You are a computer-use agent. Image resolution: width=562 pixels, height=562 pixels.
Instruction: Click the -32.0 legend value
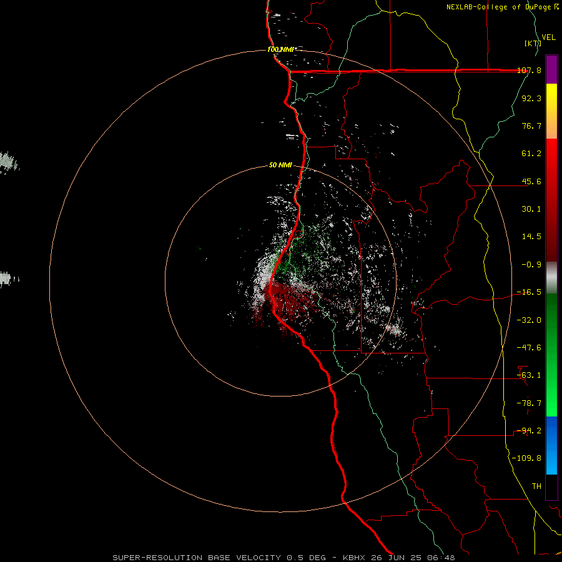click(x=529, y=320)
